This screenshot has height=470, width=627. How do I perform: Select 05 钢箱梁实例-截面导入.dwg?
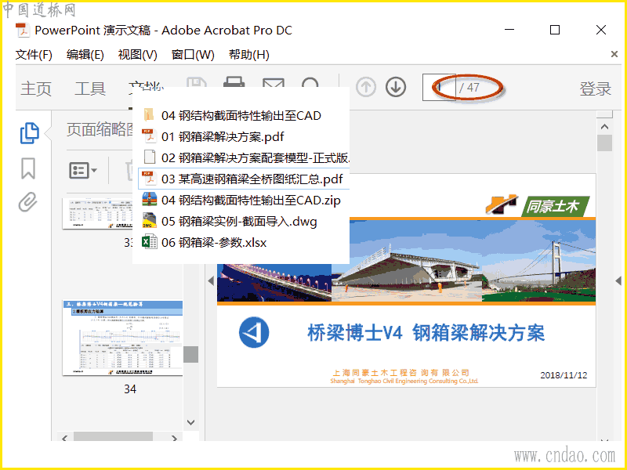(239, 221)
